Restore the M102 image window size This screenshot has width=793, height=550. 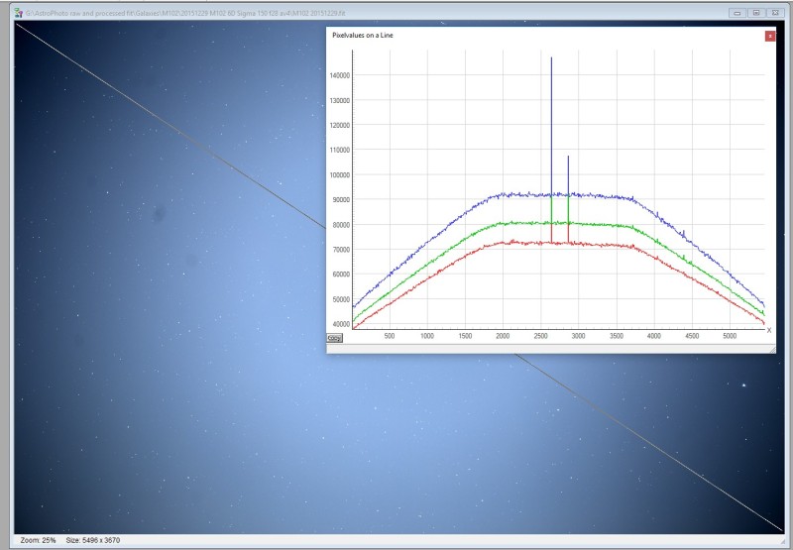(x=756, y=13)
